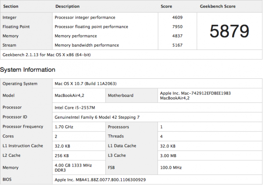Click the Geekbench 2.1.13 version text
This screenshot has width=264, height=186.
coord(47,55)
